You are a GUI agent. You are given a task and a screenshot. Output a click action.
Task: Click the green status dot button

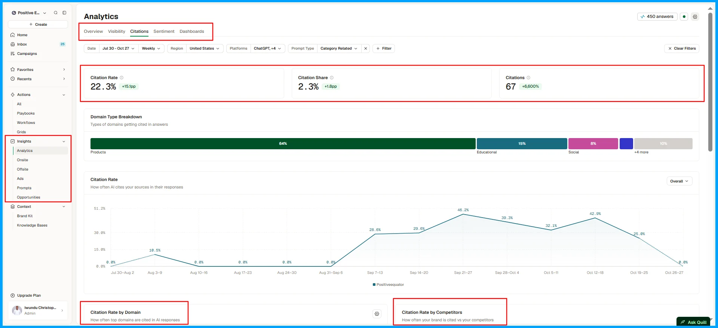tap(684, 16)
